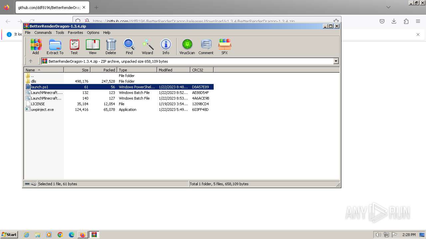Open Internet Explorer from the taskbar
This screenshot has width=426, height=239.
click(x=26, y=235)
